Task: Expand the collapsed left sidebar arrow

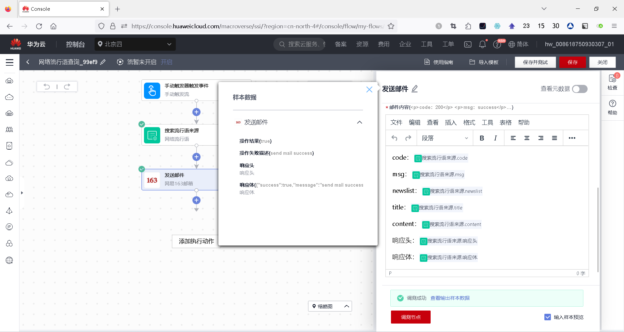Action: (22, 193)
